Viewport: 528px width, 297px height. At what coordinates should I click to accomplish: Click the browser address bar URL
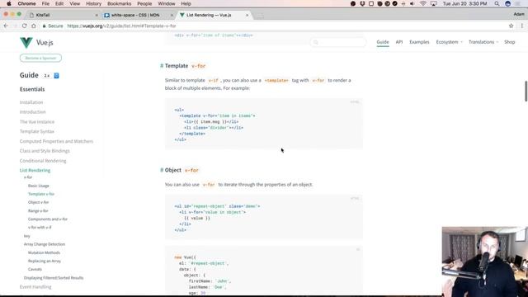tap(121, 26)
